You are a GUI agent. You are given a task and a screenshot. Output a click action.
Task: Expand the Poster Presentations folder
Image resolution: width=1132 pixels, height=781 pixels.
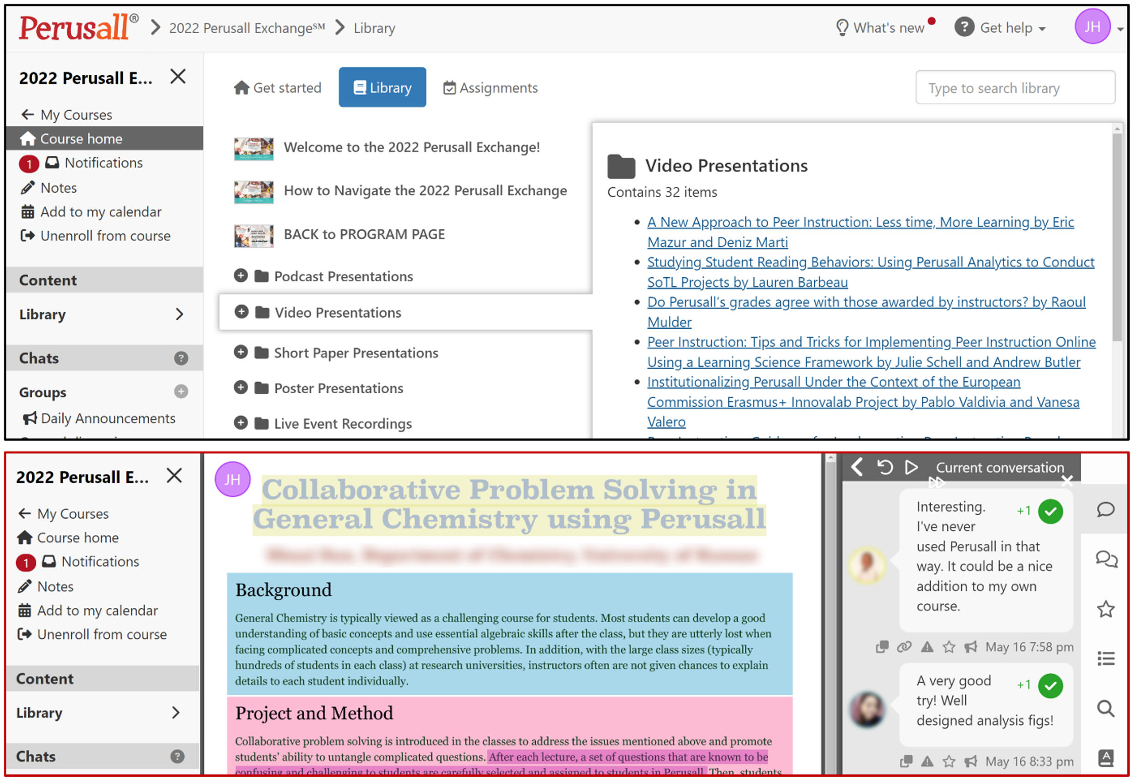241,388
